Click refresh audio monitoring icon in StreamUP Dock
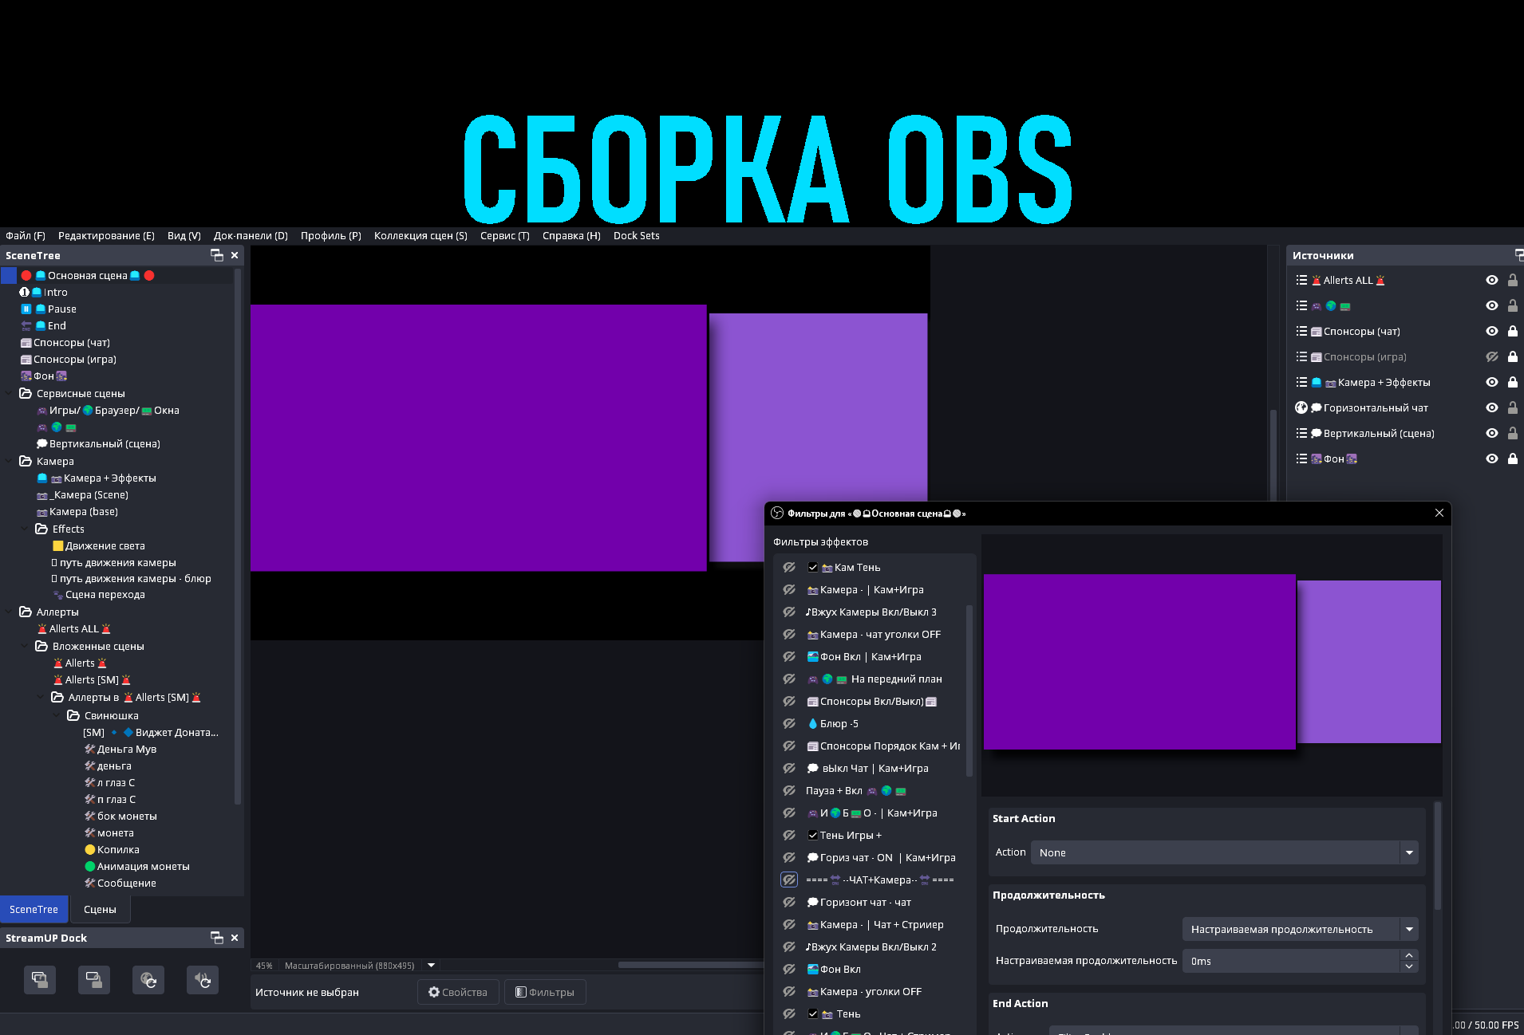 click(202, 980)
